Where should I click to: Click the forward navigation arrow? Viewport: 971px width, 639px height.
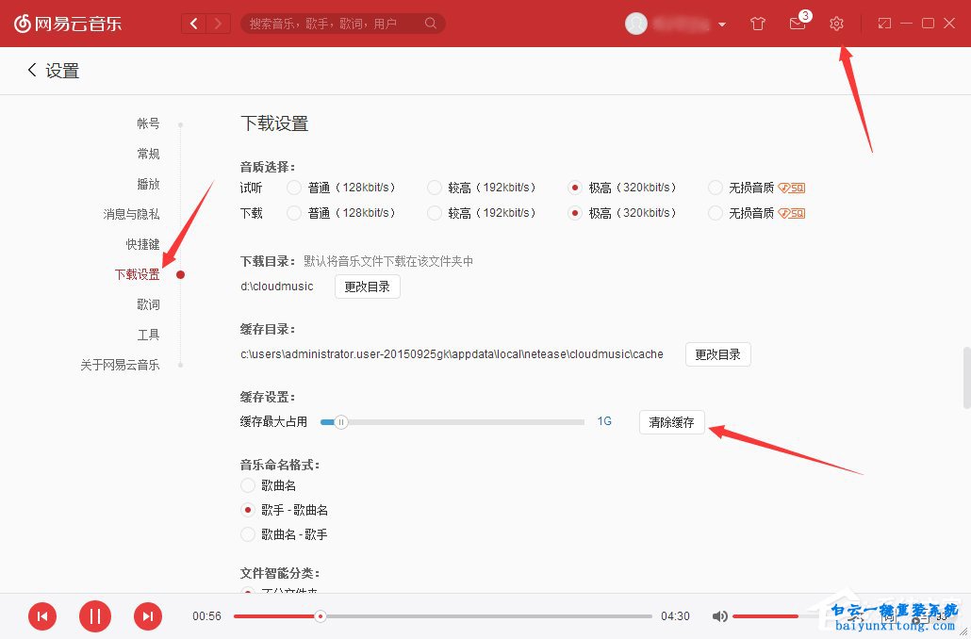pyautogui.click(x=219, y=23)
